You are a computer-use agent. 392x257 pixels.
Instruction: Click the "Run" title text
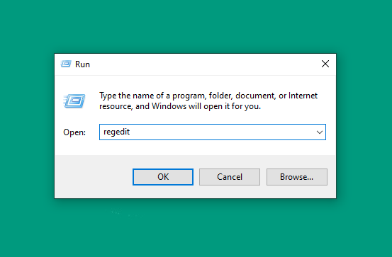tap(82, 64)
